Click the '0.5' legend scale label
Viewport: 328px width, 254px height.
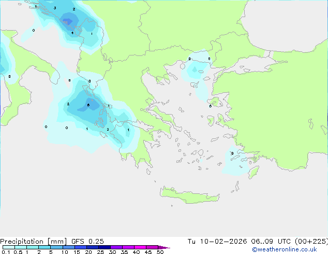click(x=18, y=252)
